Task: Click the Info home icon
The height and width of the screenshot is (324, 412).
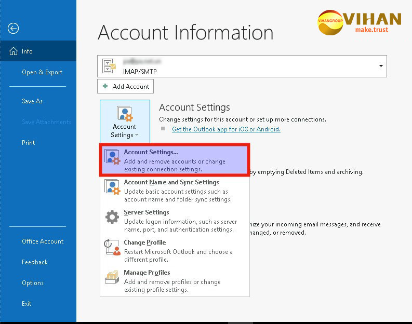Action: [x=13, y=51]
